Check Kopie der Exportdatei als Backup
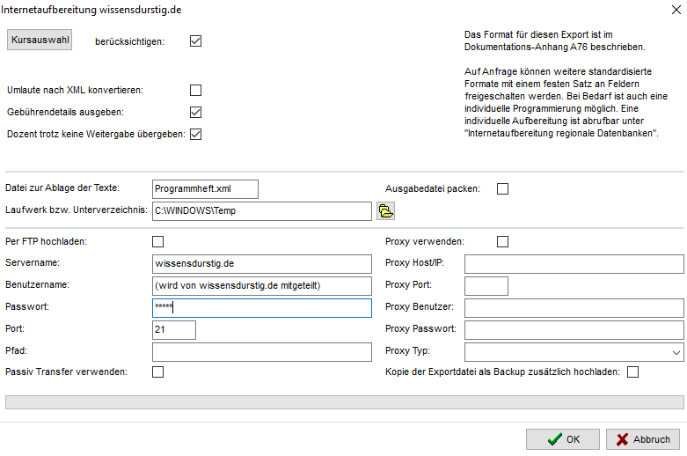The image size is (687, 456). pyautogui.click(x=632, y=371)
